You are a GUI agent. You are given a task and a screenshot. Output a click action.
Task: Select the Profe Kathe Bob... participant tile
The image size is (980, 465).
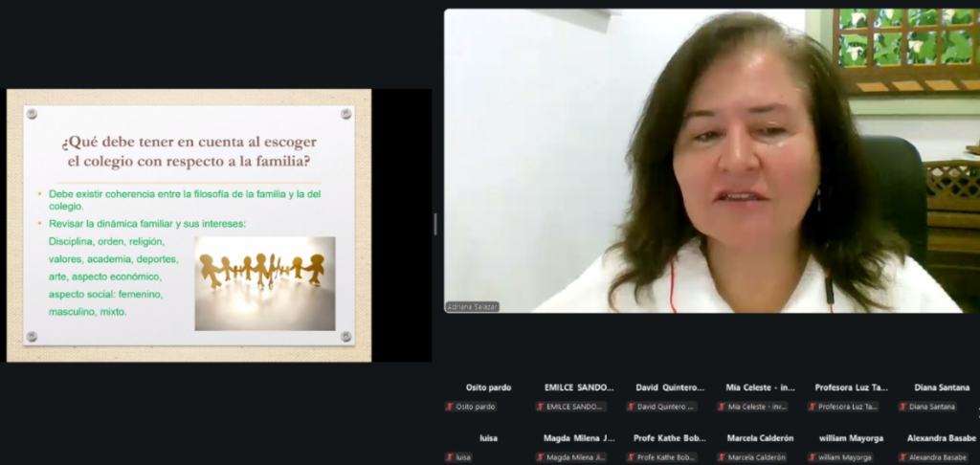tap(670, 448)
